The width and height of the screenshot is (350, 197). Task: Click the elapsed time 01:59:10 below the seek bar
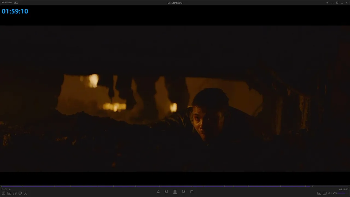6,189
